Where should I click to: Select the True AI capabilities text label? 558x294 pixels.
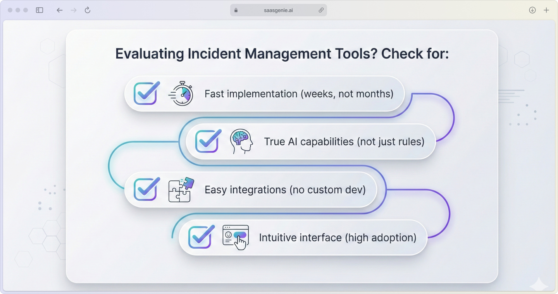(x=344, y=142)
